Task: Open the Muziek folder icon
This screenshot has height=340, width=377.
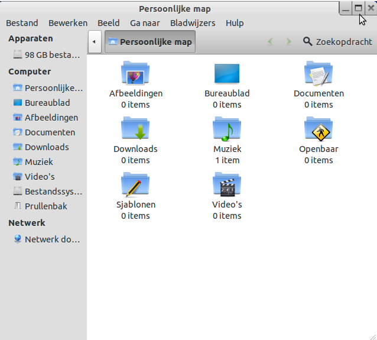Action: pyautogui.click(x=227, y=128)
